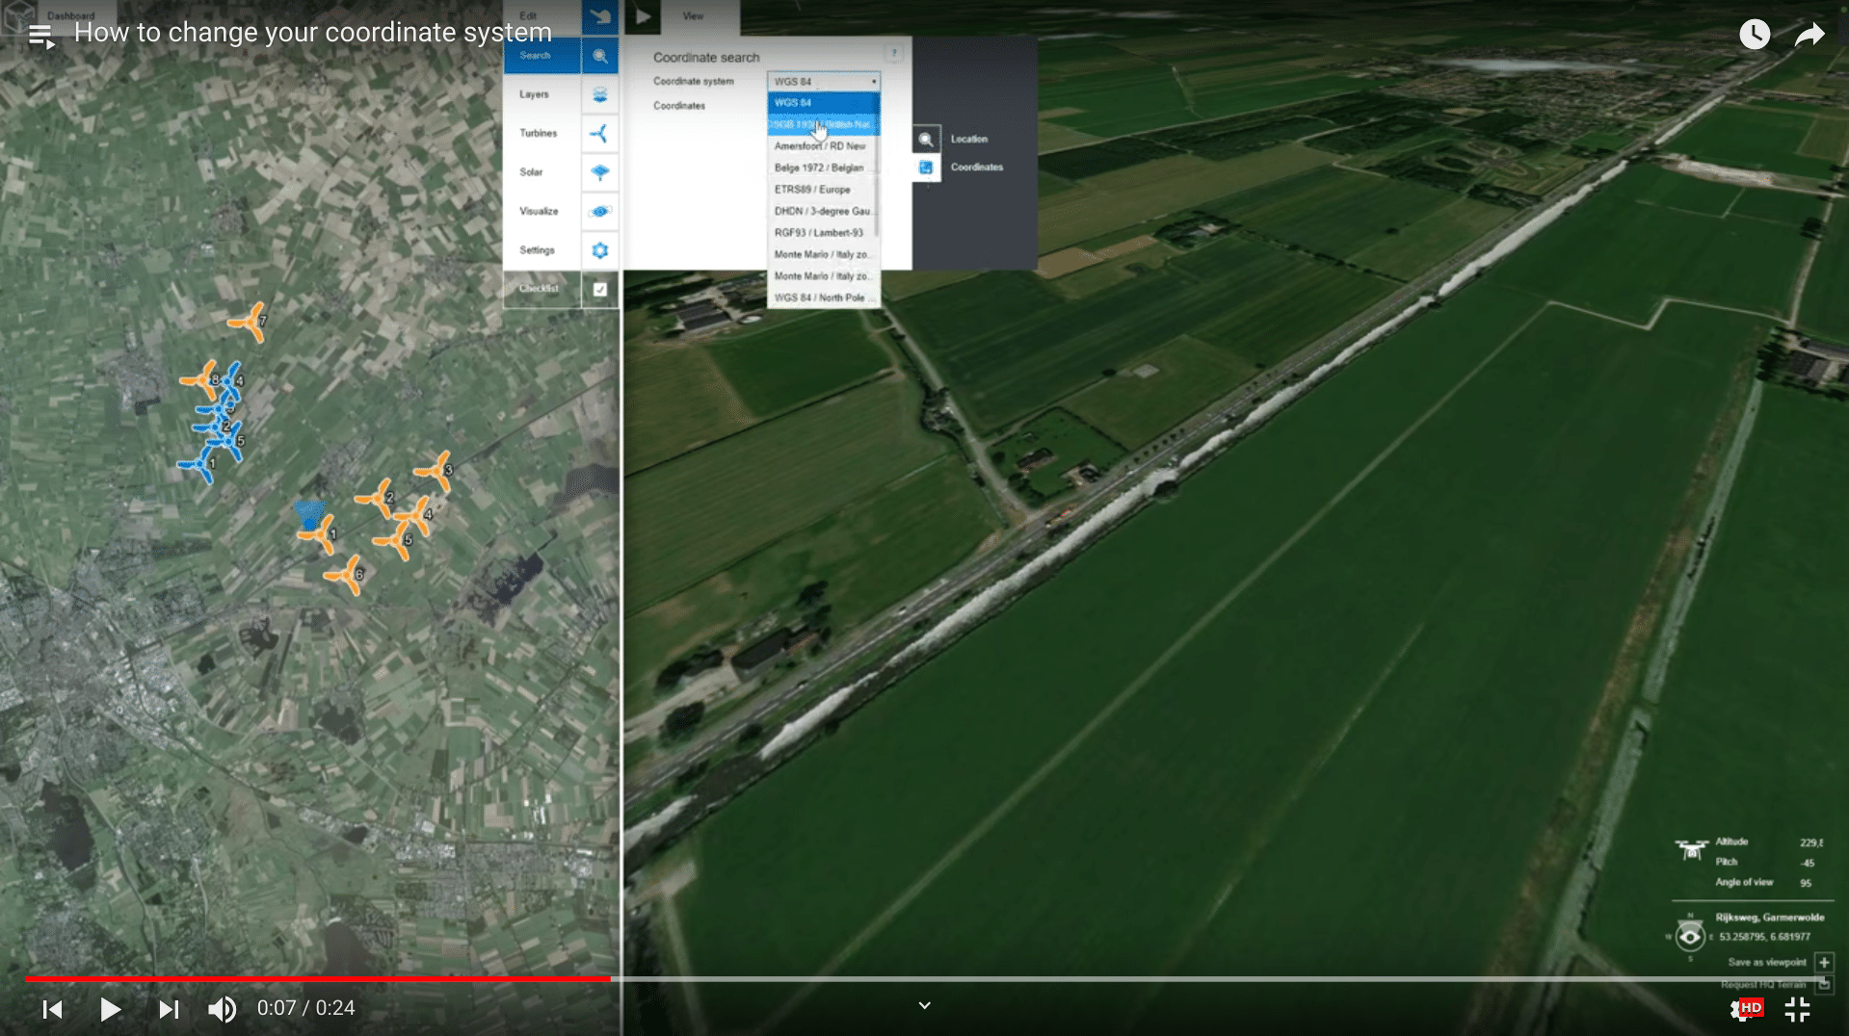The width and height of the screenshot is (1849, 1036).
Task: Open YouTube HD settings gear
Action: [1745, 1008]
